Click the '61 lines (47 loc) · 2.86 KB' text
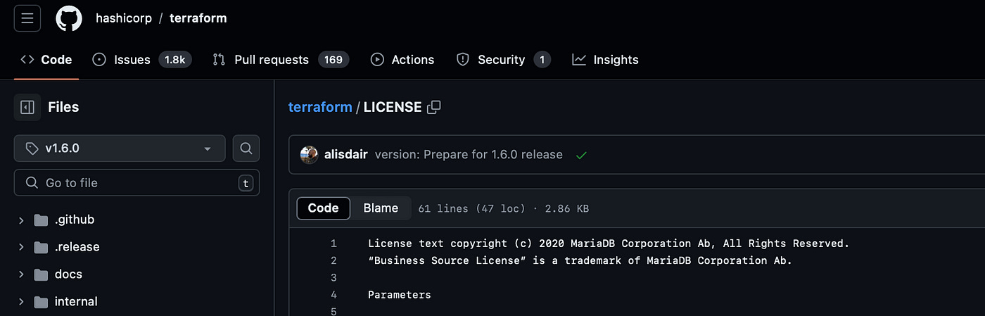This screenshot has width=985, height=316. [504, 208]
